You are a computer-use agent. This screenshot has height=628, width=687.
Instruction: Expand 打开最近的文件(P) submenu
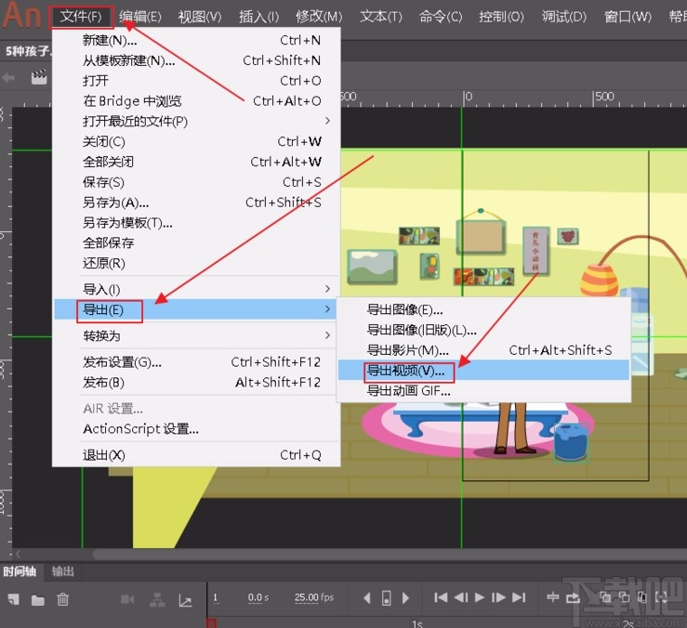click(x=196, y=122)
